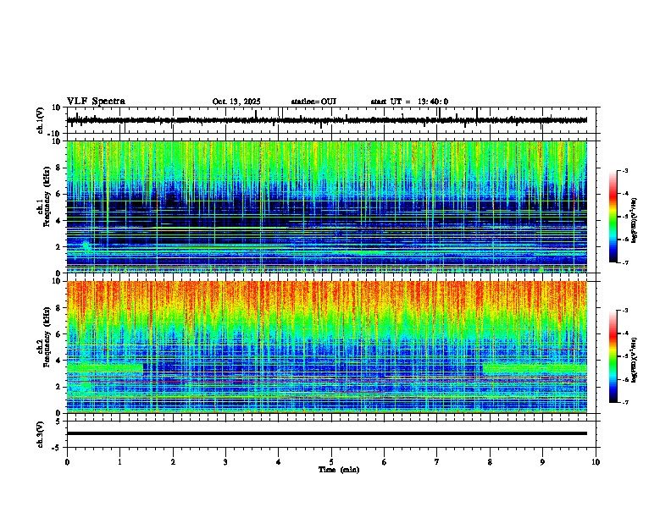Click the bottom time axis tick label "10"
The width and height of the screenshot is (671, 518).
click(596, 462)
